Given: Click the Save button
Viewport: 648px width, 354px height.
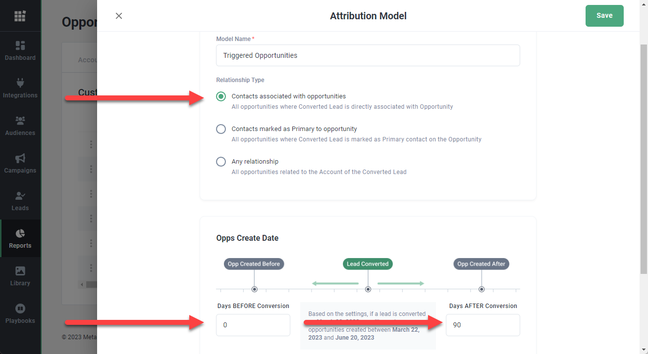Looking at the screenshot, I should (x=604, y=16).
